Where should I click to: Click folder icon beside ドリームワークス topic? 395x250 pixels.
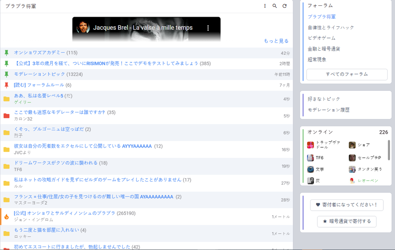(x=7, y=166)
